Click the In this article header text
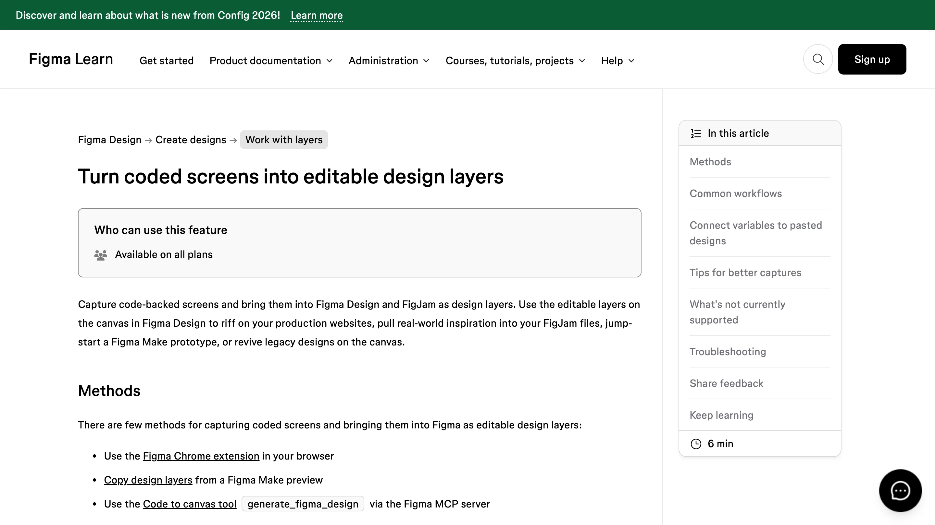Viewport: 935px width, 525px height. pos(738,133)
